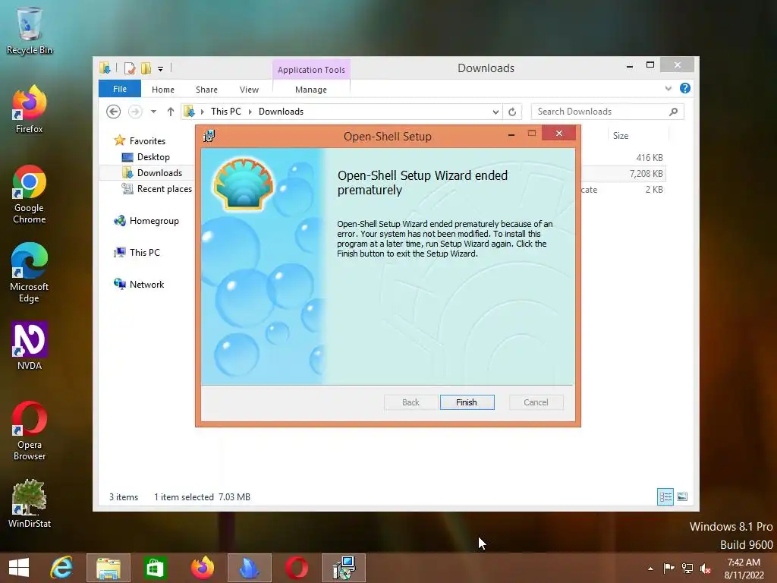The height and width of the screenshot is (583, 777).
Task: Select Homegroup in navigation pane
Action: [154, 221]
